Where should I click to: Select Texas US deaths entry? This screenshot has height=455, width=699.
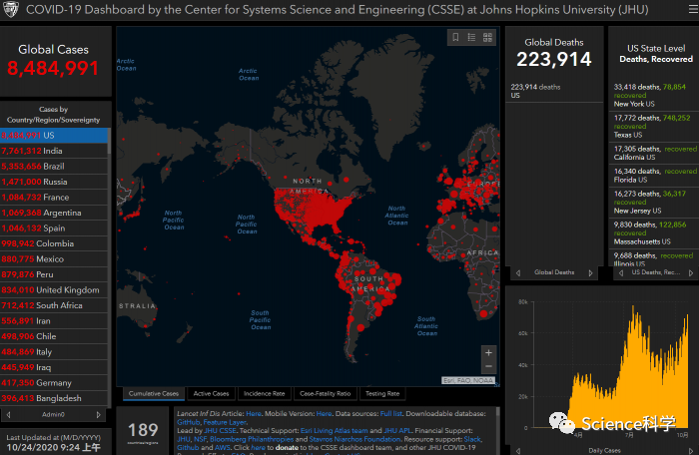(x=653, y=126)
